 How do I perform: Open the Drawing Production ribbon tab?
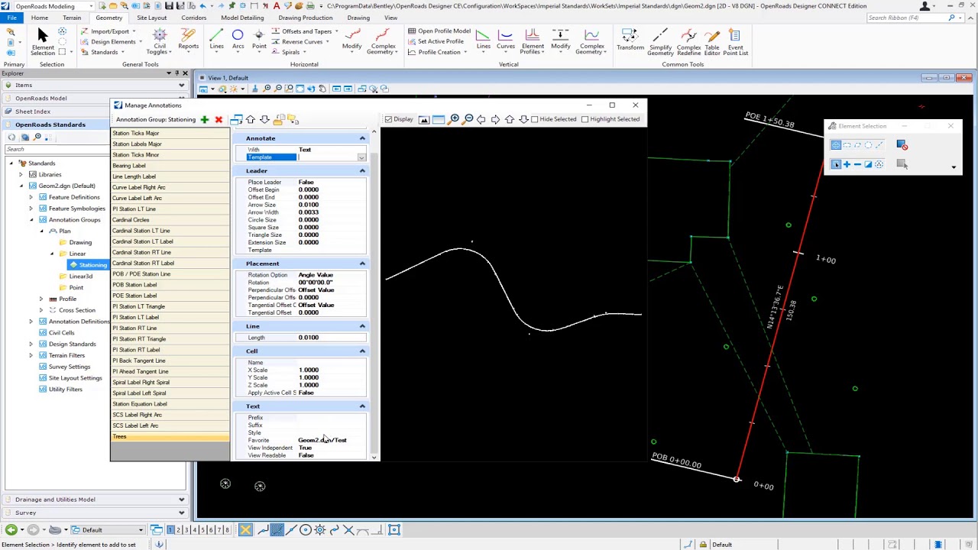pos(305,18)
